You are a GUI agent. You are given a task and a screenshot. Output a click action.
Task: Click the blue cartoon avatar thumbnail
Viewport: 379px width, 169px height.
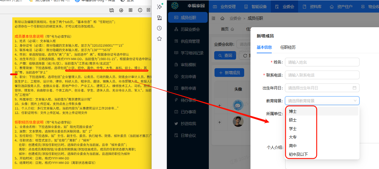point(238,105)
